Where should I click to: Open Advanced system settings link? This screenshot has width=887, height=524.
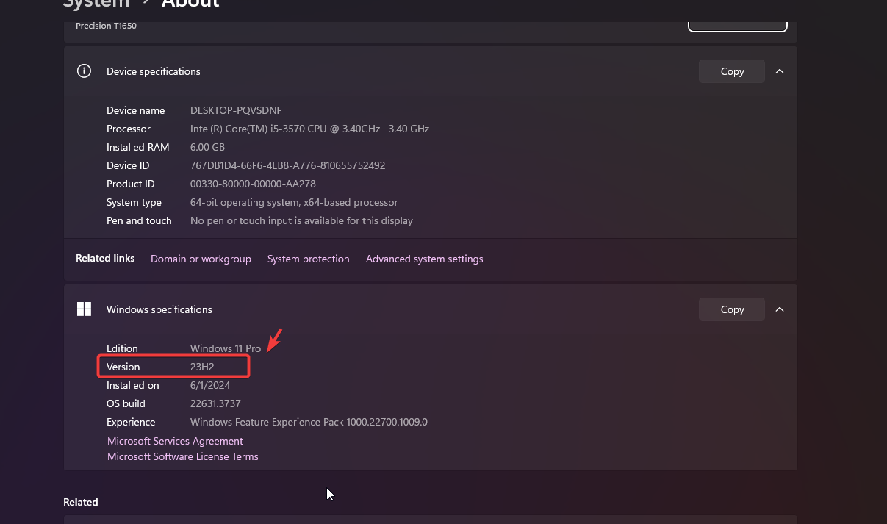[x=425, y=259]
